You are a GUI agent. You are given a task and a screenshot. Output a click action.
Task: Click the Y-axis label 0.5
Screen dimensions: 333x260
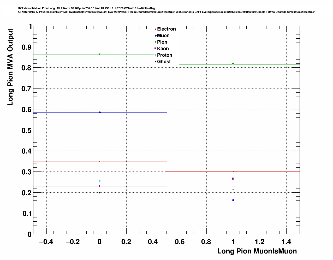tap(26, 130)
